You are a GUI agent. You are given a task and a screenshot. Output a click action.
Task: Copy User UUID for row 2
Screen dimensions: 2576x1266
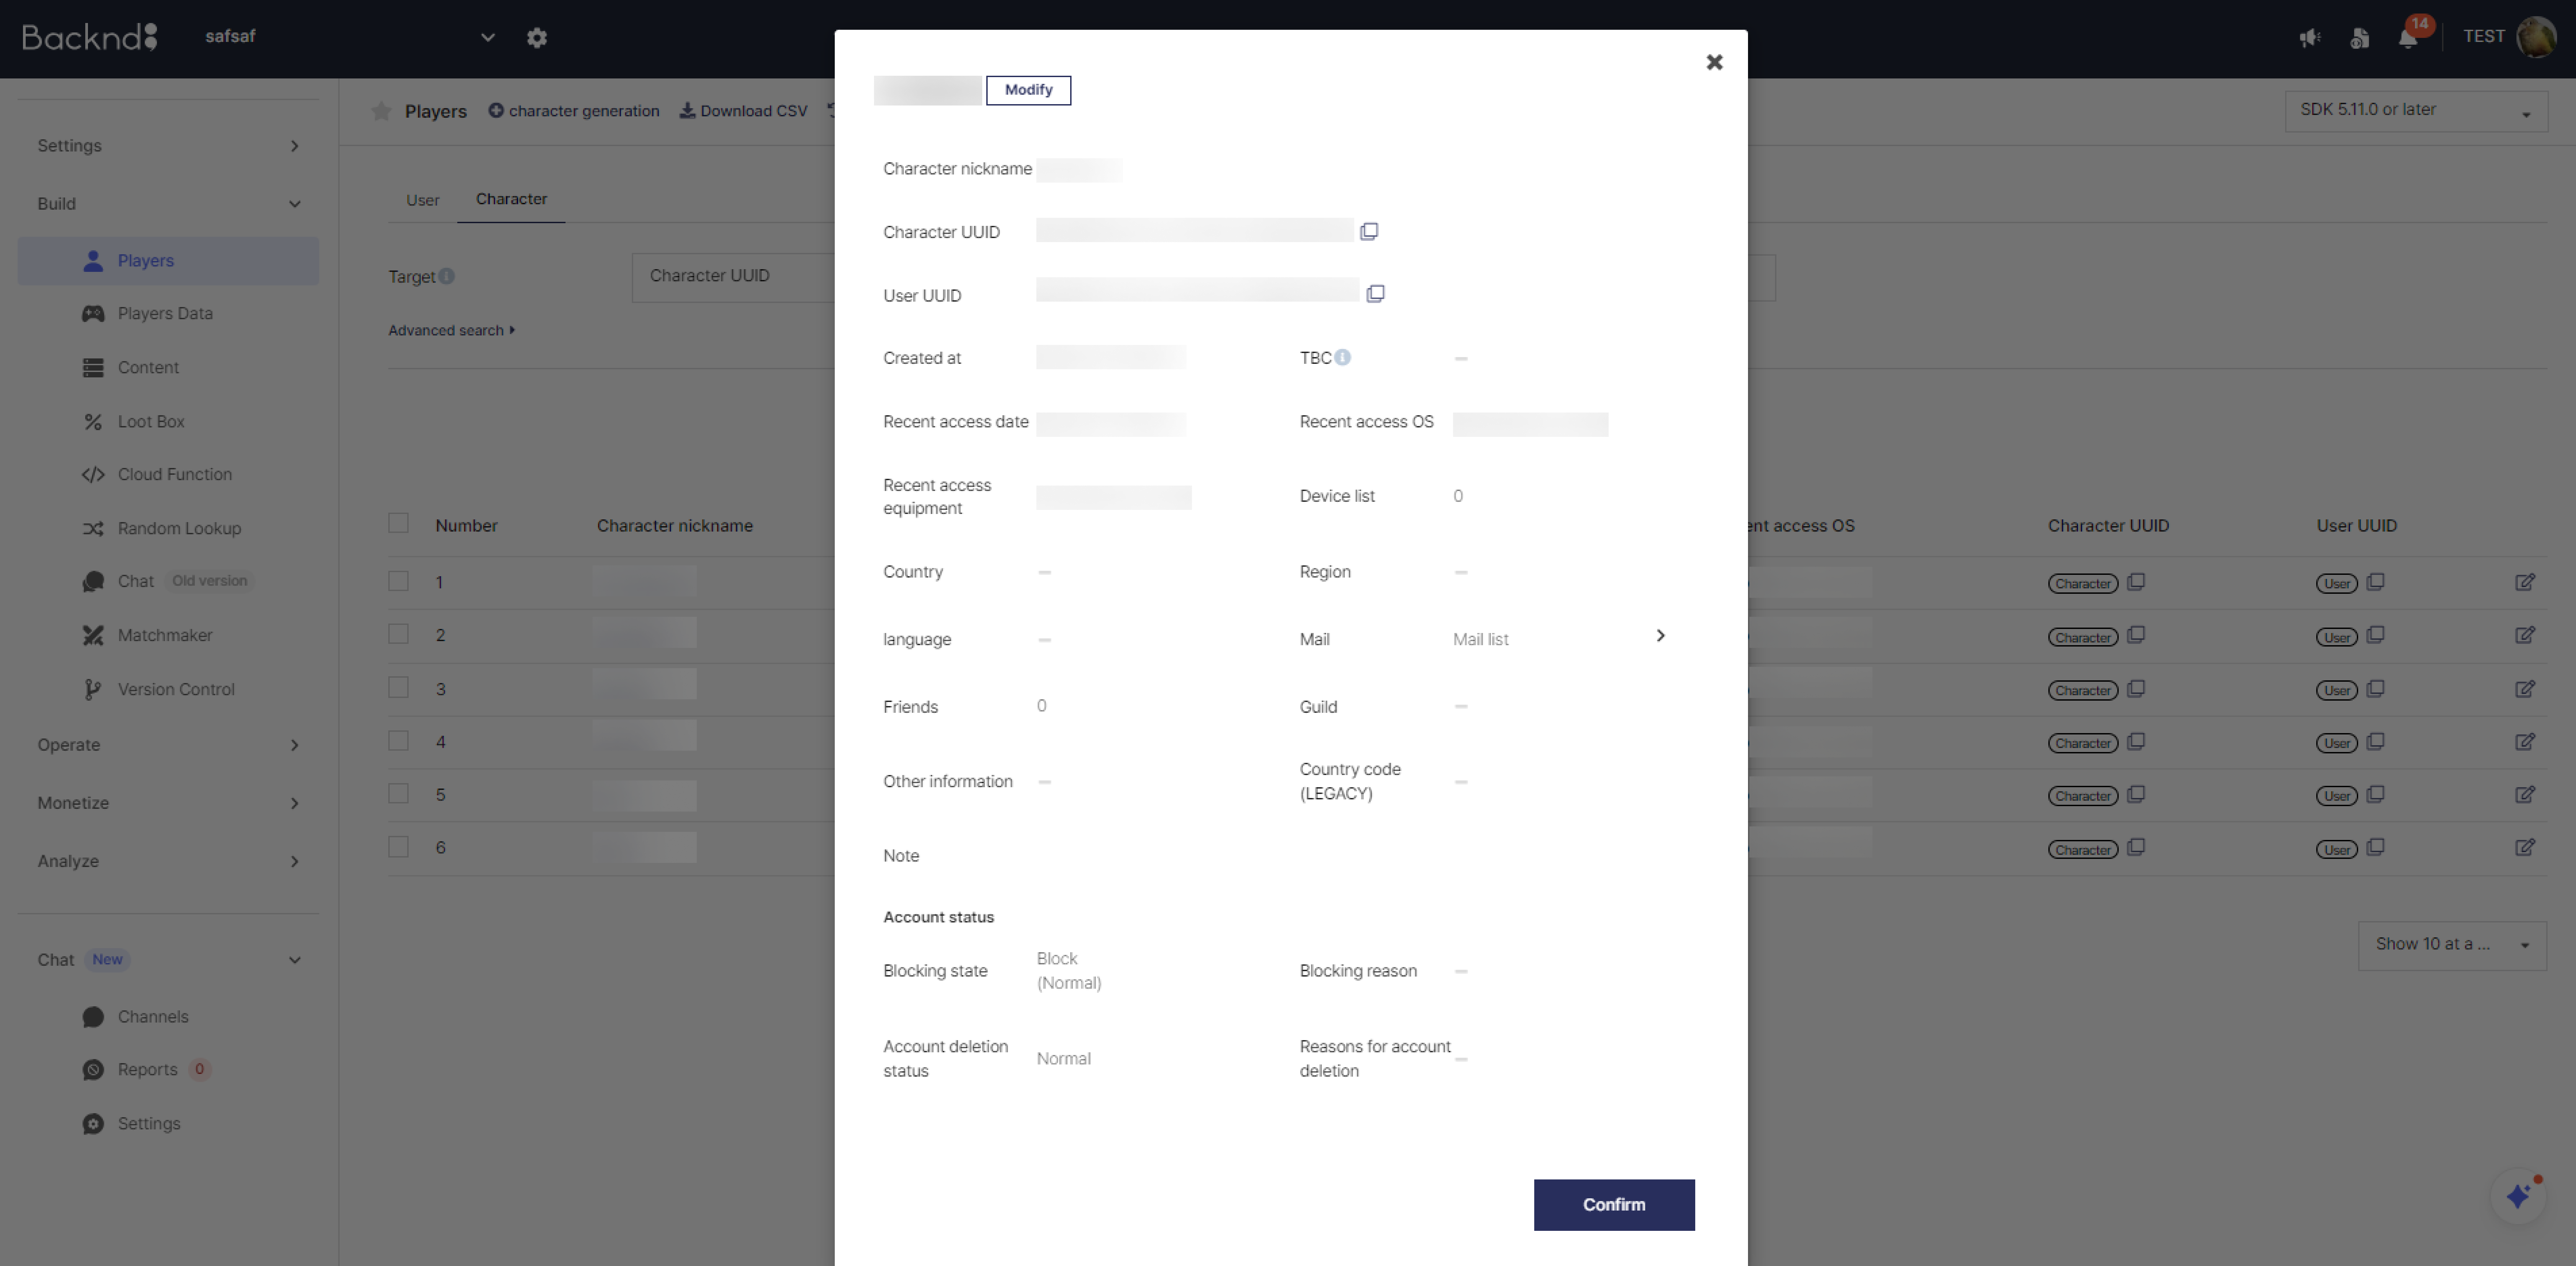2376,635
